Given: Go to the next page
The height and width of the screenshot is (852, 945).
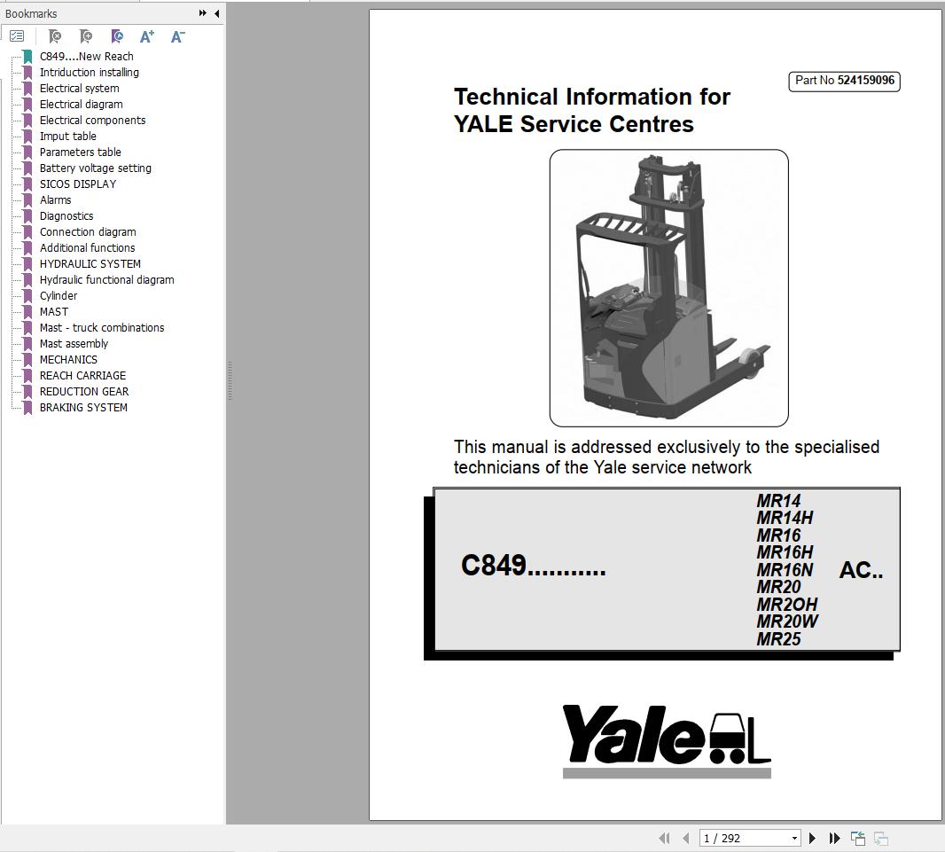Looking at the screenshot, I should 812,838.
